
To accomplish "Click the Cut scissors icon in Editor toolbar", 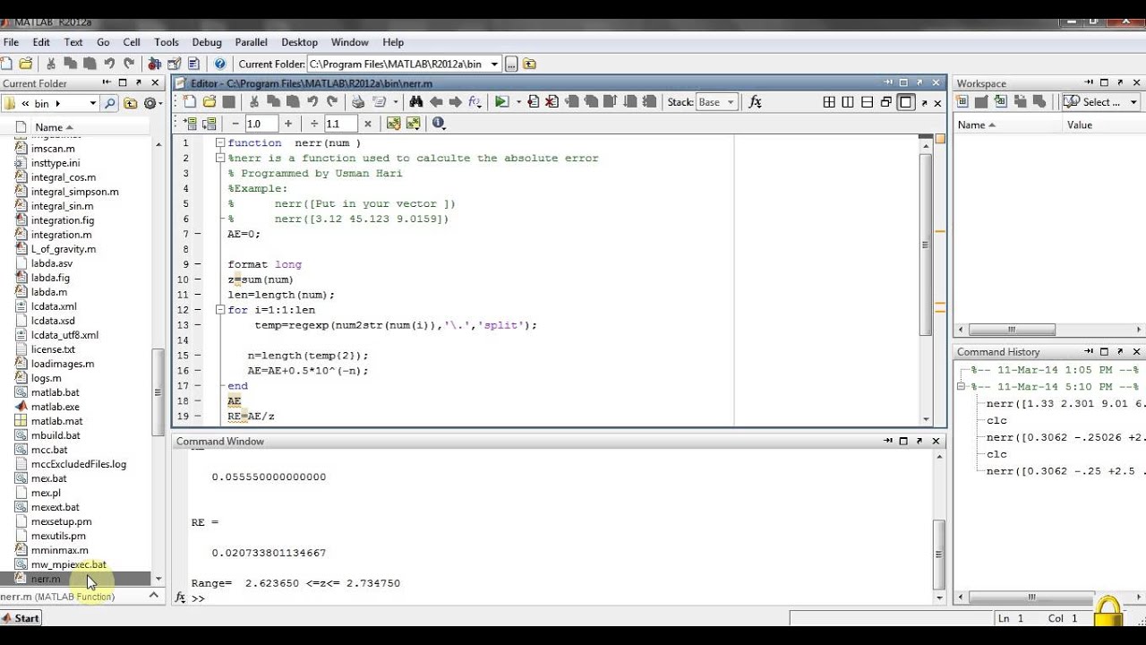I will (254, 102).
